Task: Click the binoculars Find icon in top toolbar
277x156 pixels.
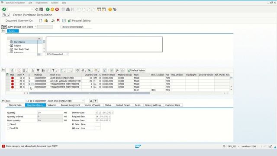Action: tap(68, 10)
